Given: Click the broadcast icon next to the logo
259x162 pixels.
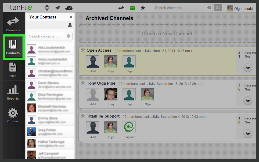Looking at the screenshot, I should tap(47, 7).
